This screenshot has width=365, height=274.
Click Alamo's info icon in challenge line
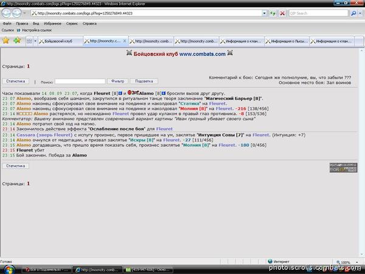click(x=164, y=93)
